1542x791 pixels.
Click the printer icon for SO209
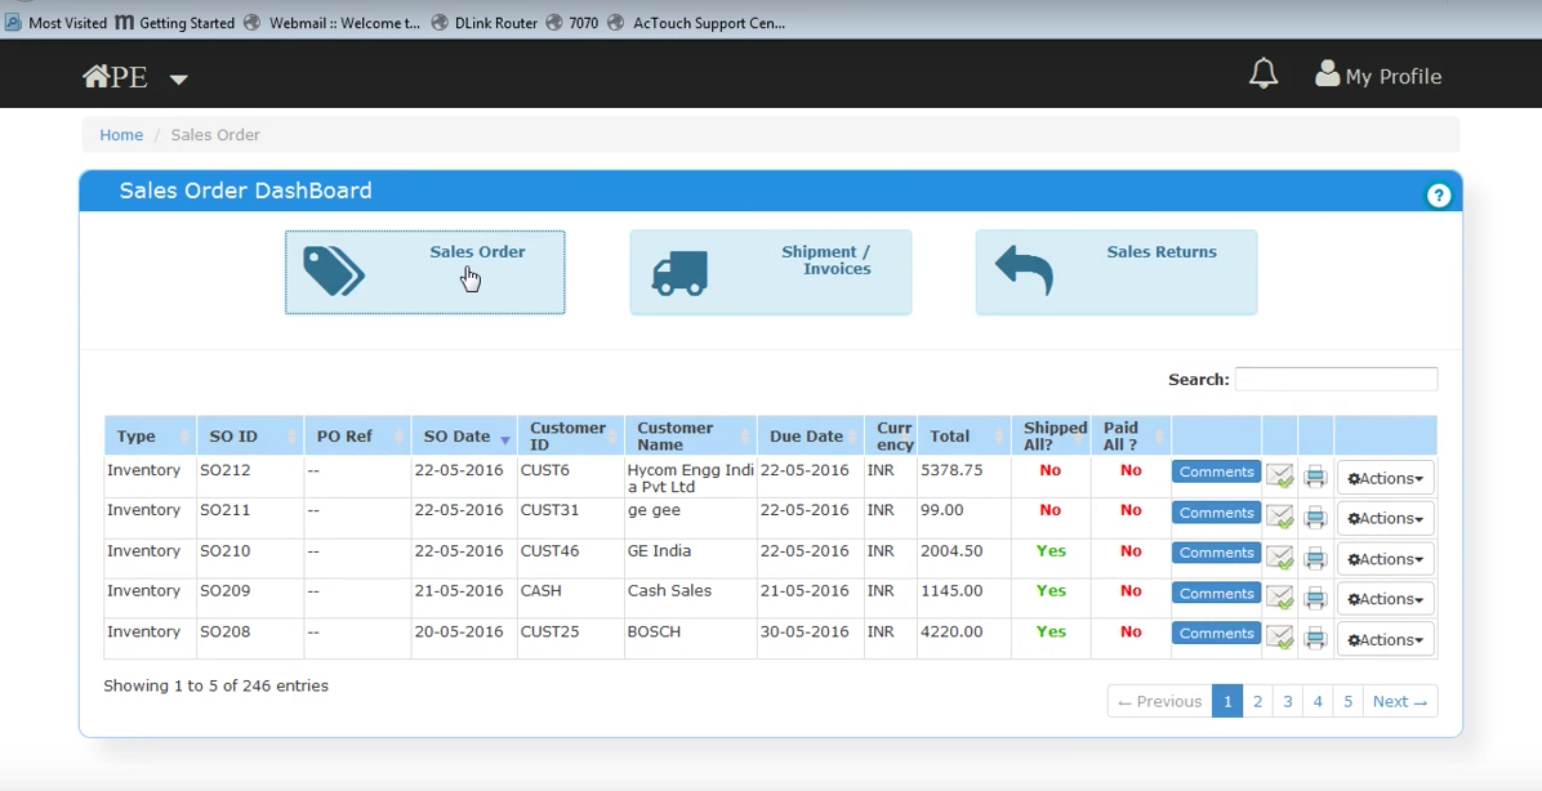(1315, 598)
